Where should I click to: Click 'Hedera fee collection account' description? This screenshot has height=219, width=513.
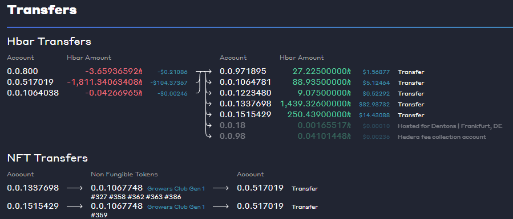tap(442, 137)
